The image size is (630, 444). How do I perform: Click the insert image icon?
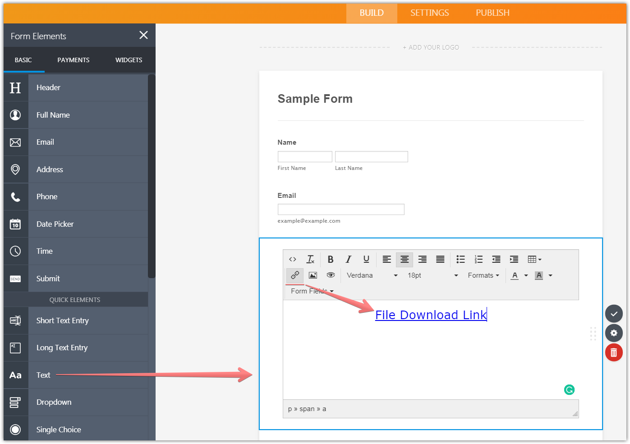tap(313, 275)
